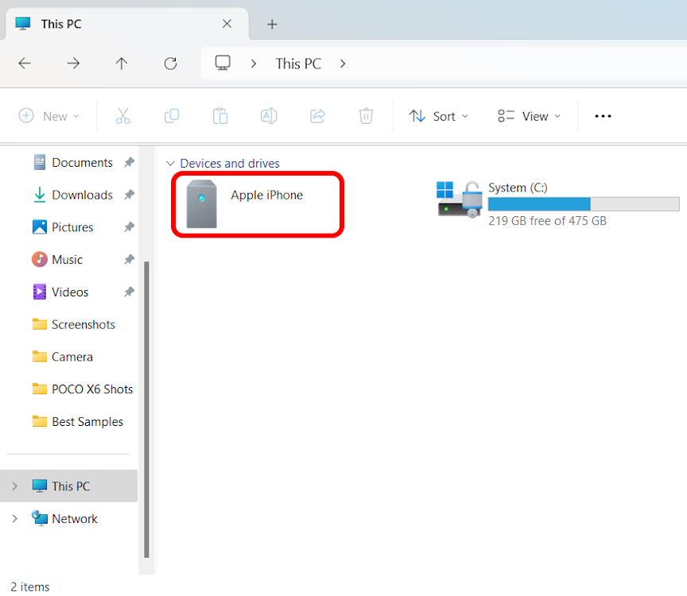Navigate back to previous location
Viewport: 687px width, 596px height.
click(25, 64)
